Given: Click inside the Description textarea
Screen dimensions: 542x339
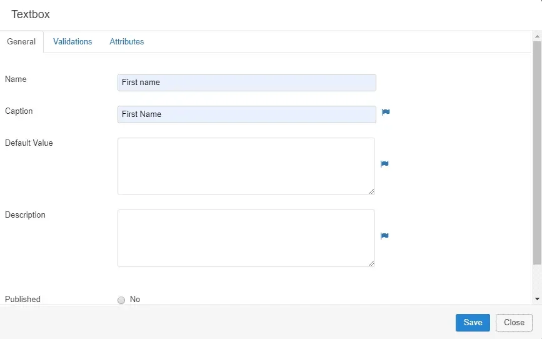Looking at the screenshot, I should coord(246,238).
